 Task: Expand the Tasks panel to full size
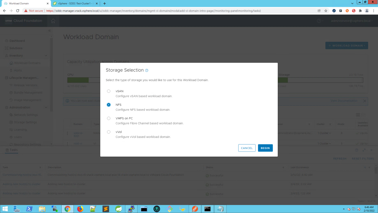pos(364,150)
